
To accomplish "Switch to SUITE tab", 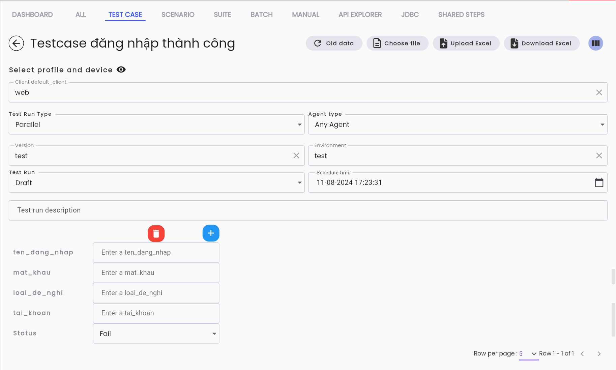I will (x=222, y=15).
